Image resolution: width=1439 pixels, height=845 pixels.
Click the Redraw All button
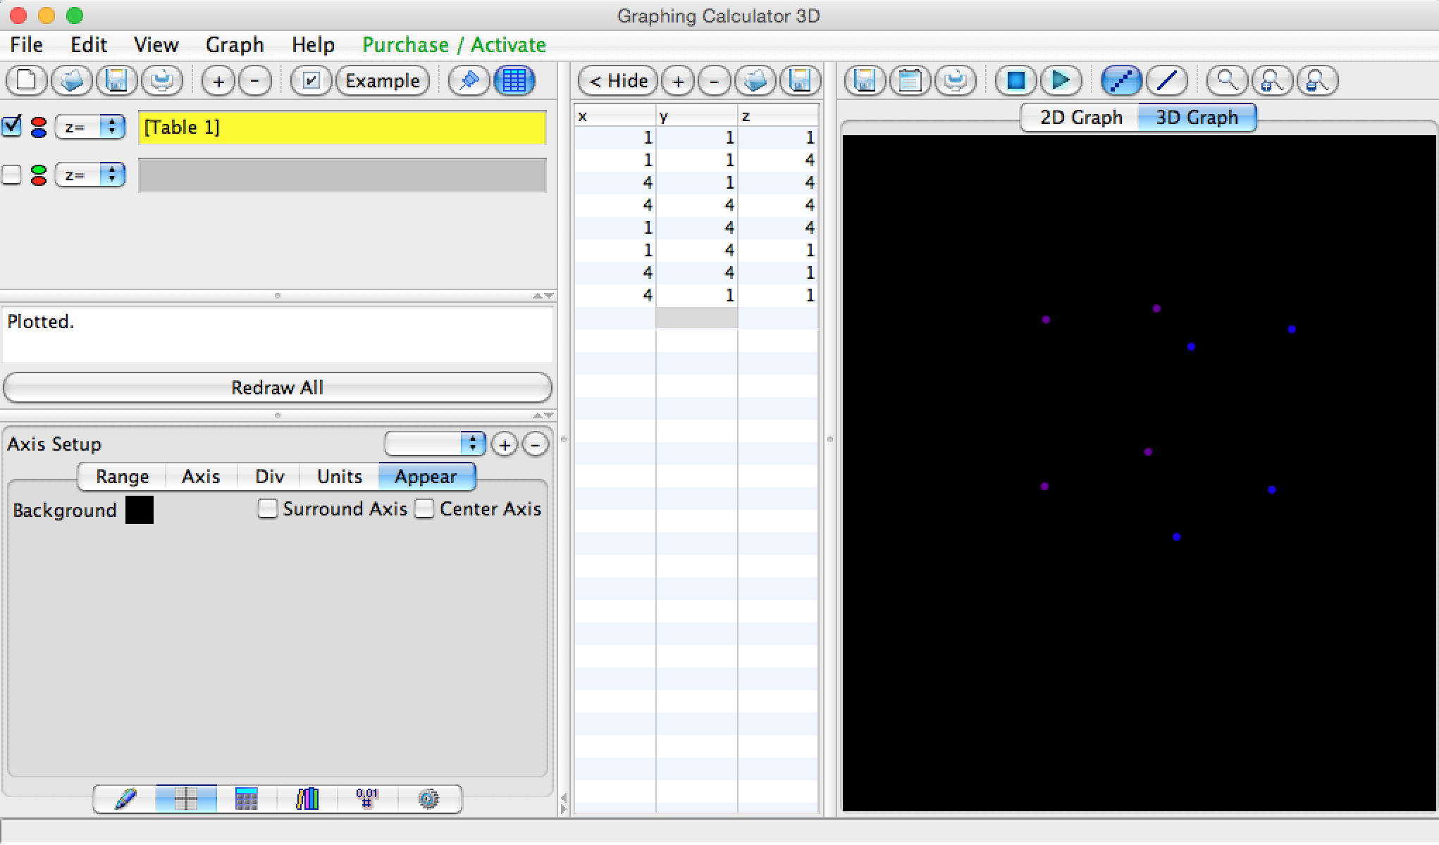(277, 387)
